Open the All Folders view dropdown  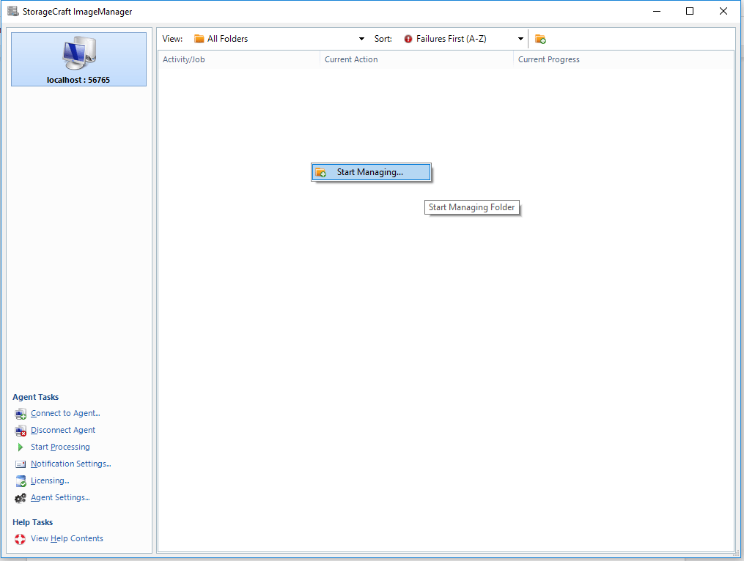click(x=361, y=38)
